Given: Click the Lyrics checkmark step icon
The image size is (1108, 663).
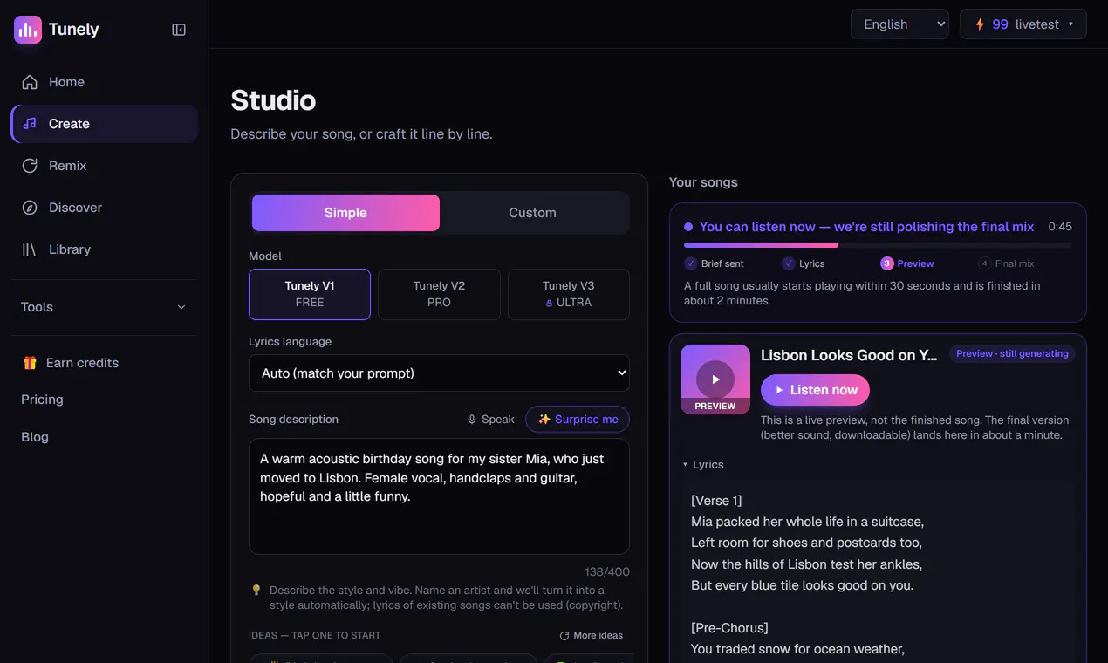Looking at the screenshot, I should pos(789,263).
